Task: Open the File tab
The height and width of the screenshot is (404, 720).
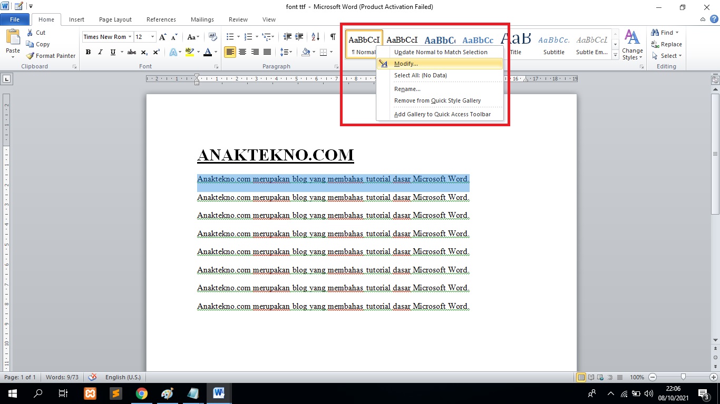Action: 15,19
